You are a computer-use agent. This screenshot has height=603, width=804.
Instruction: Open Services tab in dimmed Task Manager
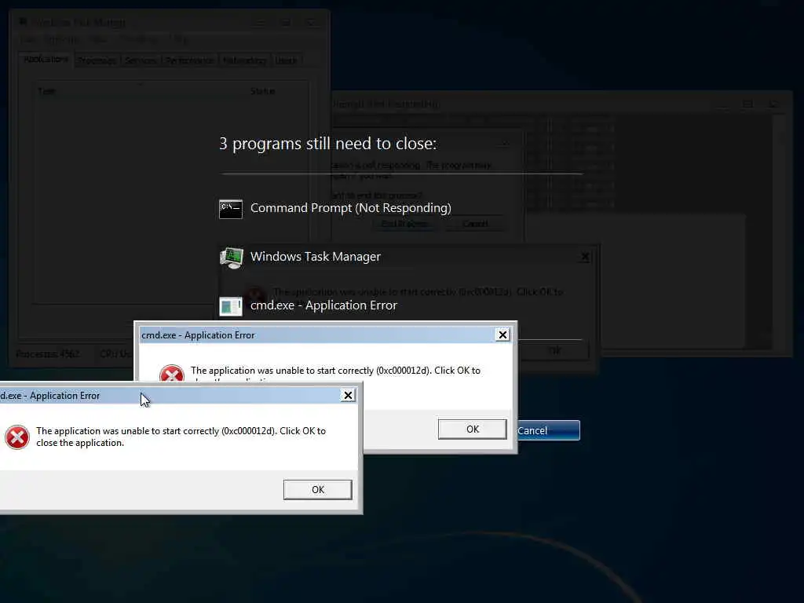141,60
